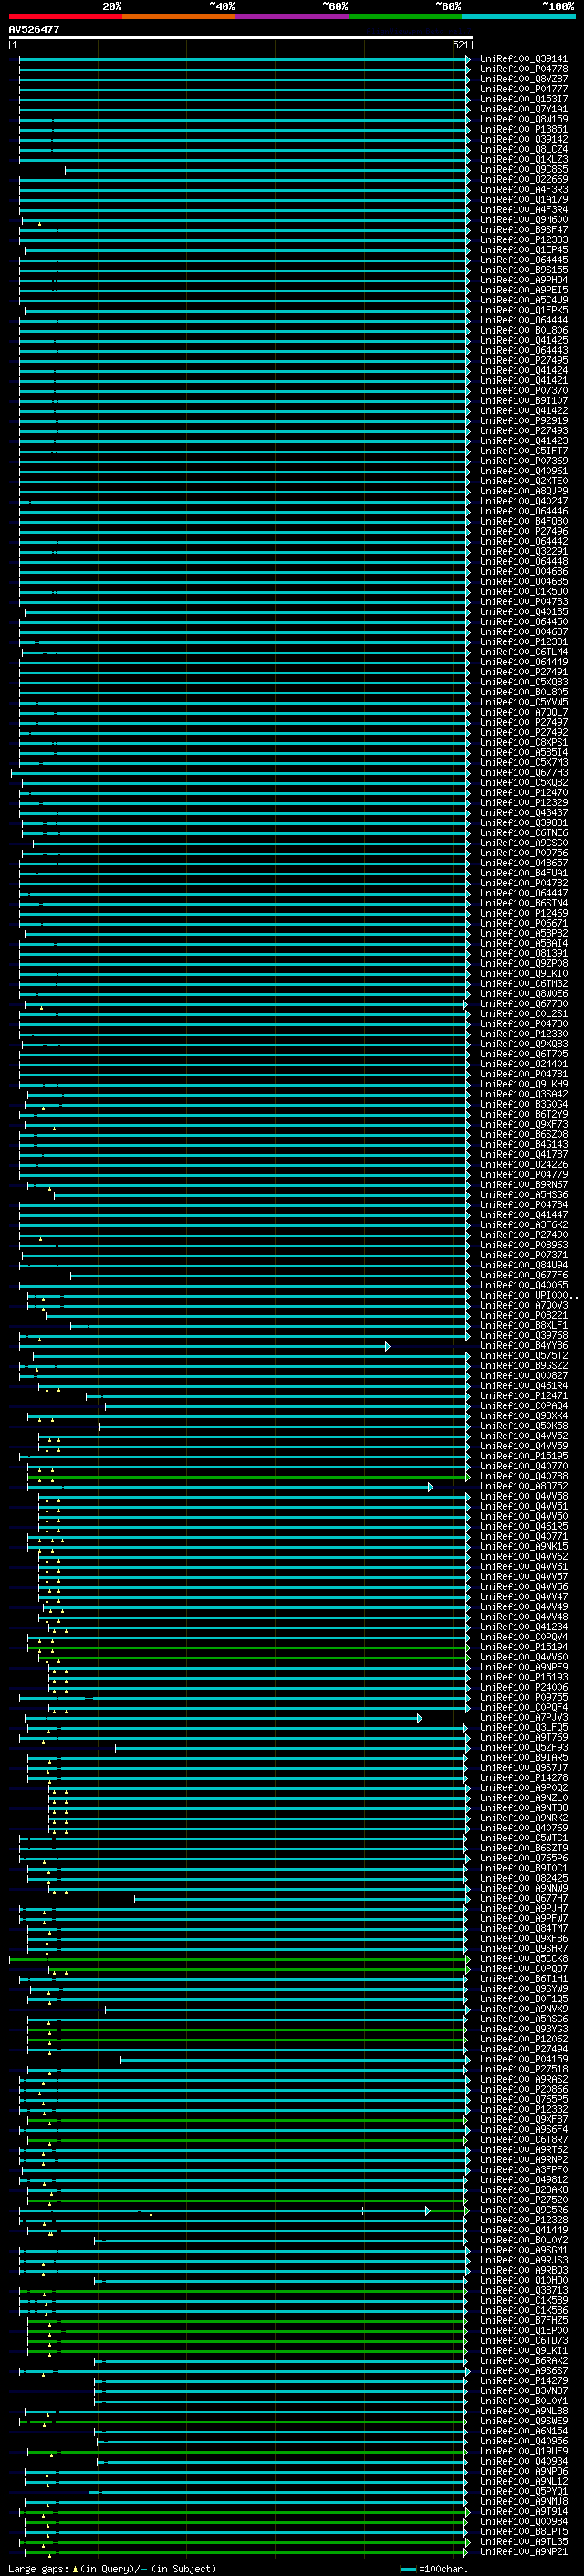The image size is (584, 2576).
Task: Select hit UniRef100_O22669
Action: 523,180
